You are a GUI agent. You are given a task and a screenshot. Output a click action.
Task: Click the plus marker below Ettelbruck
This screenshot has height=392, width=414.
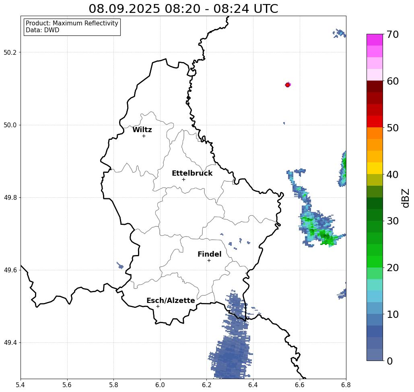tap(183, 179)
